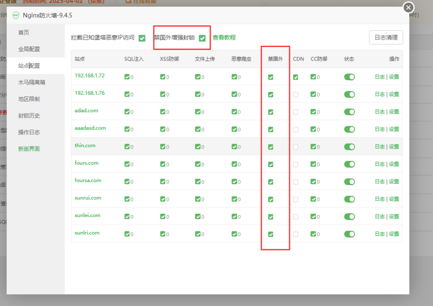Close the Nginx防火墙 dialog
The height and width of the screenshot is (306, 433).
(408, 8)
